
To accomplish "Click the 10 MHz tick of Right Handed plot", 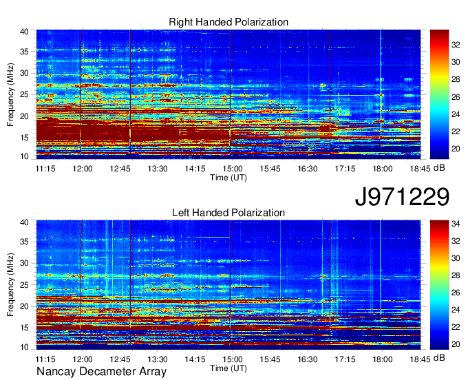I will pyautogui.click(x=24, y=156).
